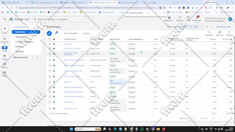Check WEBSITE FORM ENHANCED row checkbox
The image size is (235, 132).
tap(50, 88)
